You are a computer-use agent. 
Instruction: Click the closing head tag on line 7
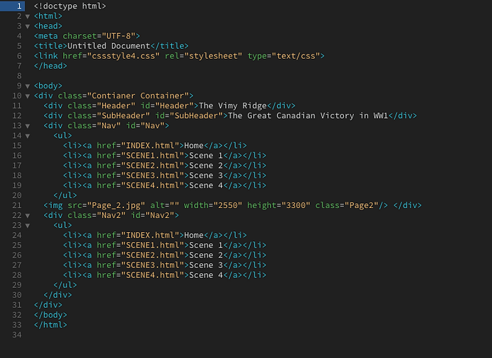[50, 66]
